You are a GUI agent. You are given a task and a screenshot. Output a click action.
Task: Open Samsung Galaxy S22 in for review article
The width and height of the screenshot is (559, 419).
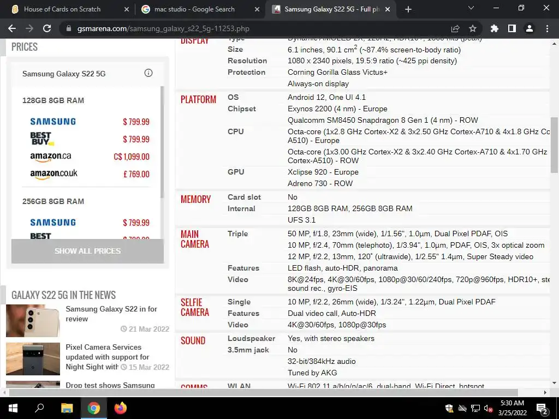111,314
